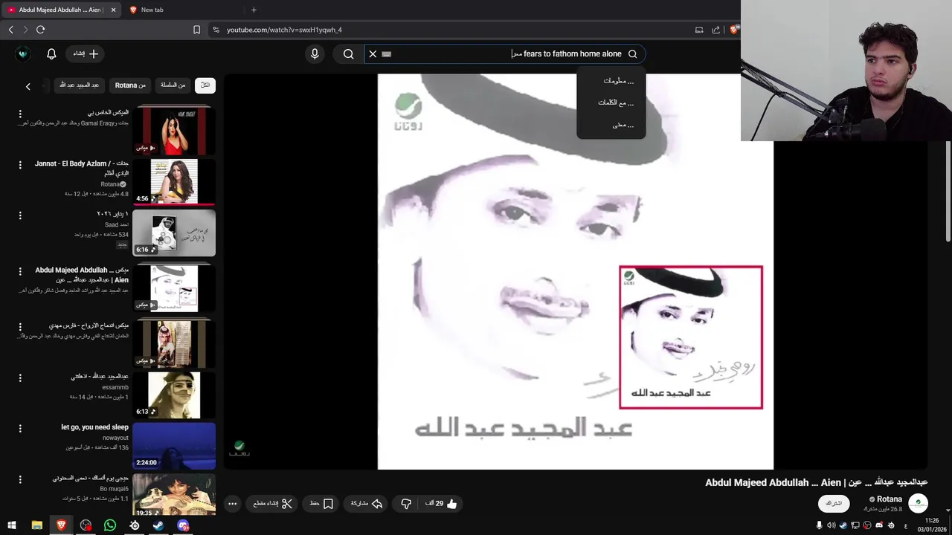Switch to the Abdul Majeed Abdullah Aien tab

(62, 10)
